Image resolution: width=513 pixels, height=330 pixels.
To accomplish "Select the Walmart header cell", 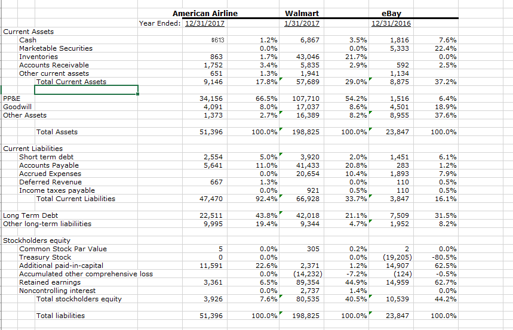I will 302,13.
